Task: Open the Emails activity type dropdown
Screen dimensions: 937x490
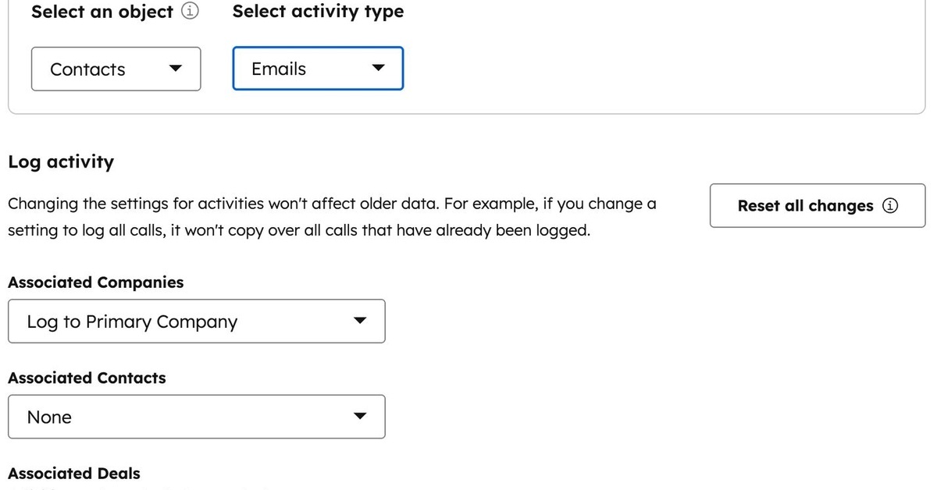Action: pos(317,69)
